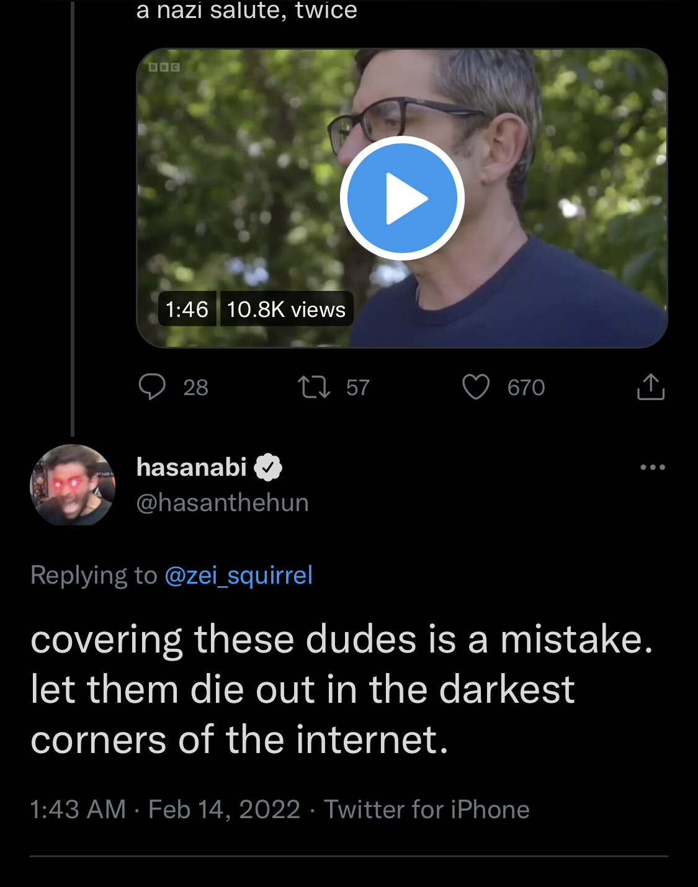Click the BBC watermark on the video
The height and width of the screenshot is (887, 698).
164,67
